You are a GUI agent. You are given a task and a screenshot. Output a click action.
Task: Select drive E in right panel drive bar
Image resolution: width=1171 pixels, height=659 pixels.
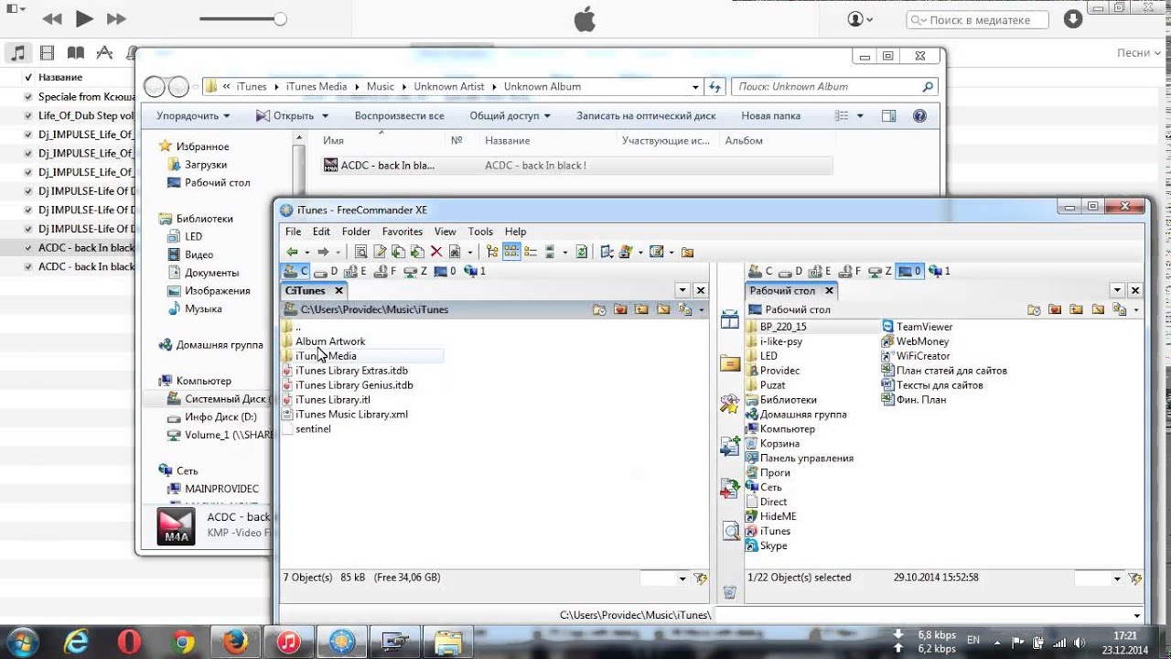coord(820,271)
